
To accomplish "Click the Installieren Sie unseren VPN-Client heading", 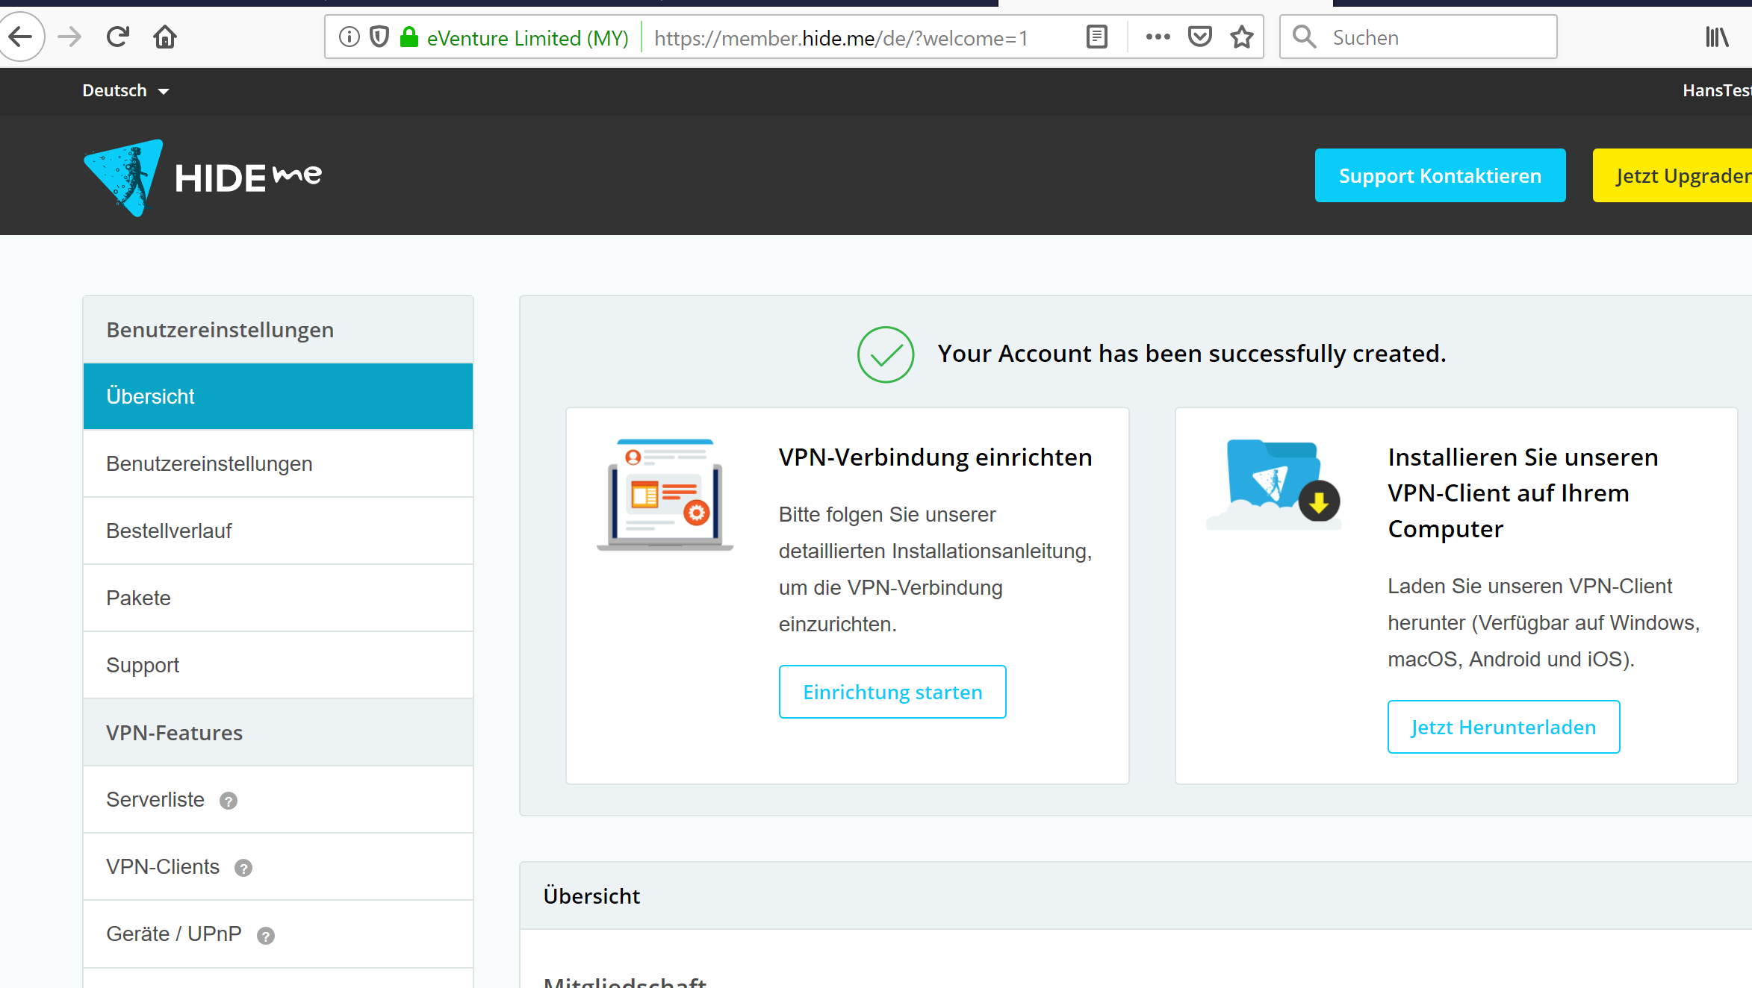I will 1523,493.
